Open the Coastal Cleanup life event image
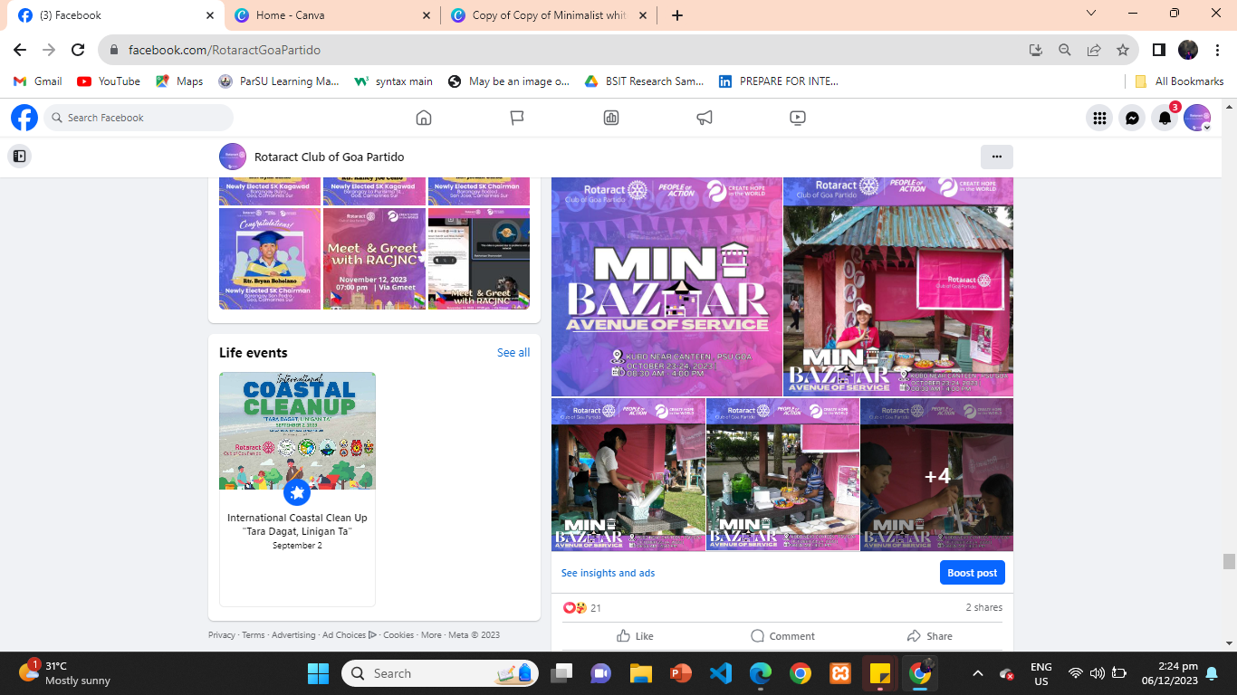This screenshot has height=695, width=1237. coord(297,431)
